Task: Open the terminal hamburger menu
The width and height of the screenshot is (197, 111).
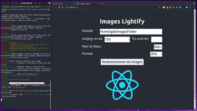Action: coord(39,3)
